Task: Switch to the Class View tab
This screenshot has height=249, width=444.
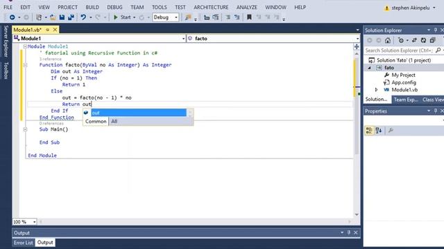Action: pos(432,100)
